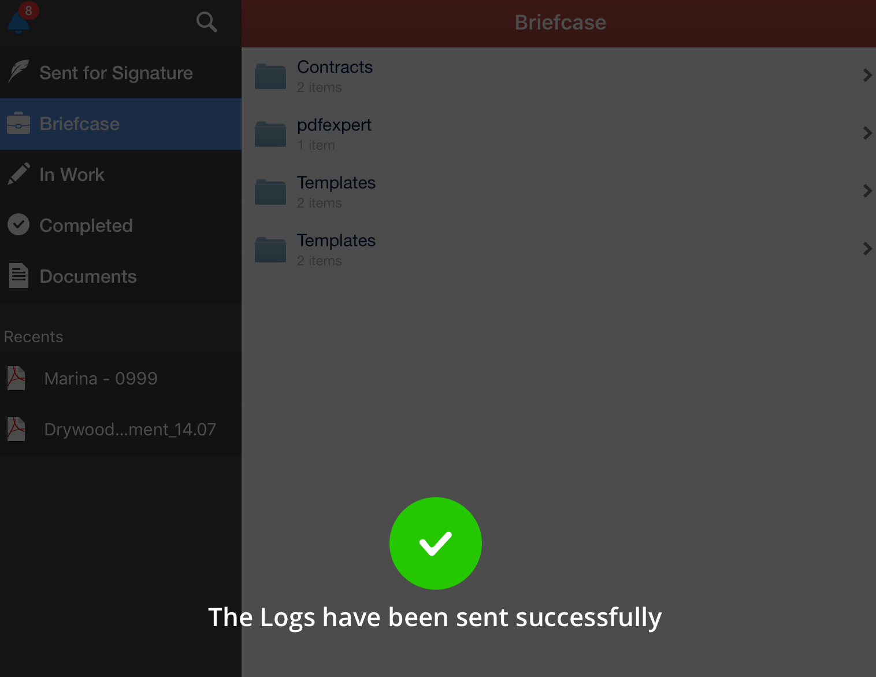Image resolution: width=876 pixels, height=677 pixels.
Task: Click the Sent for Signature feather icon
Action: pyautogui.click(x=18, y=72)
